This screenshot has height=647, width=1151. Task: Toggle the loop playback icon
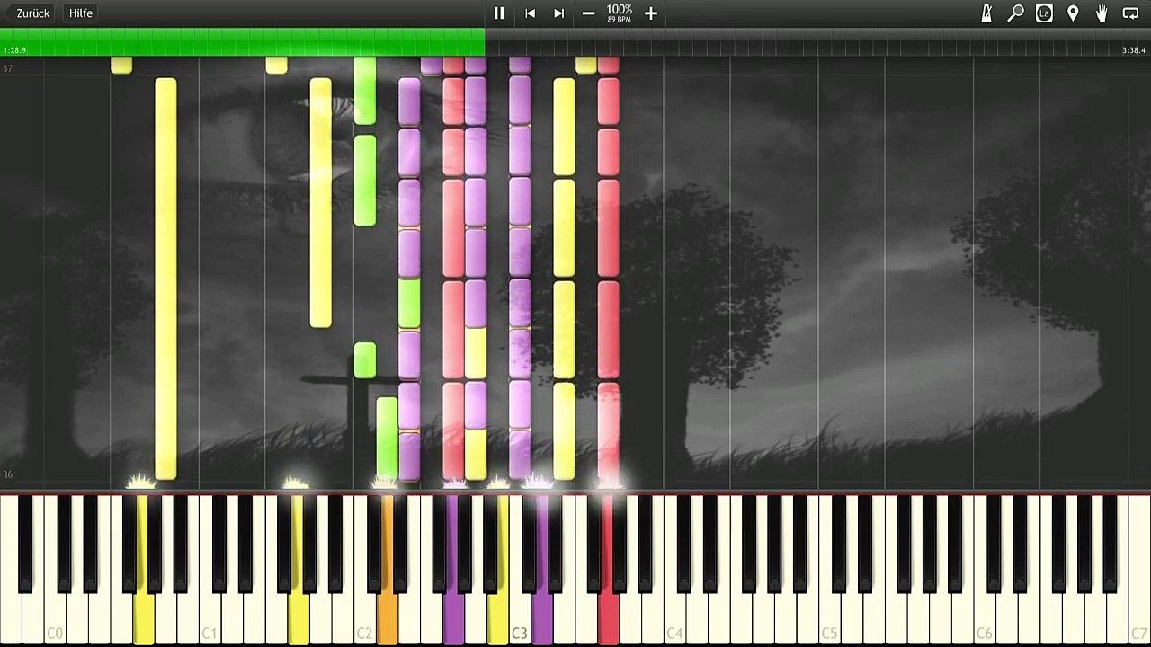[1130, 13]
